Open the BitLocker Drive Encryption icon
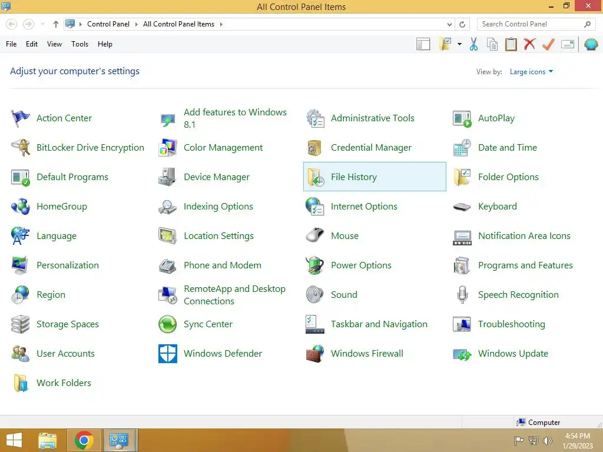This screenshot has width=603, height=452. click(x=20, y=148)
